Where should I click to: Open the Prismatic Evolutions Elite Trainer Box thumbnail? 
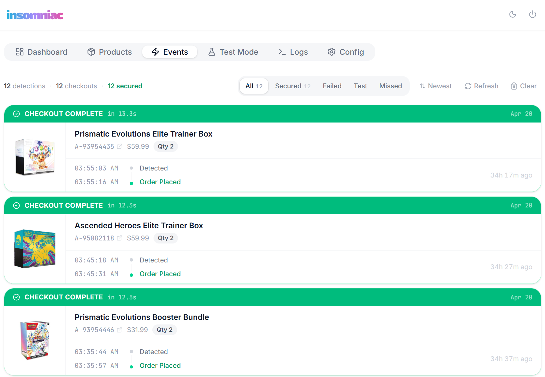(x=35, y=157)
